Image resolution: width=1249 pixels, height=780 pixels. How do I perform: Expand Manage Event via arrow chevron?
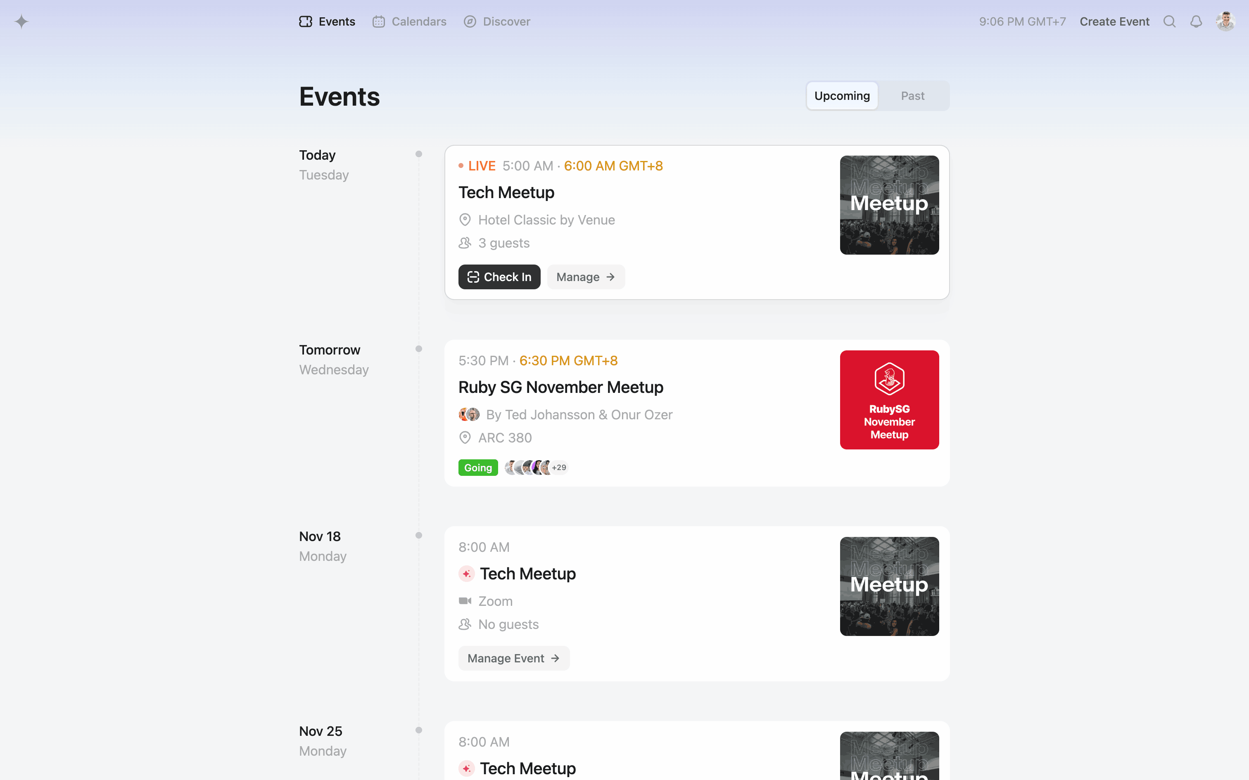pos(556,658)
